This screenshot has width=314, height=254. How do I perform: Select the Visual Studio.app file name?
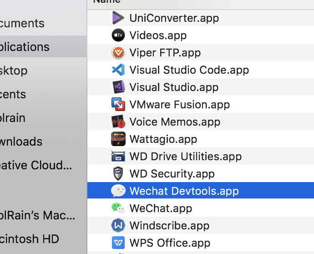(174, 87)
